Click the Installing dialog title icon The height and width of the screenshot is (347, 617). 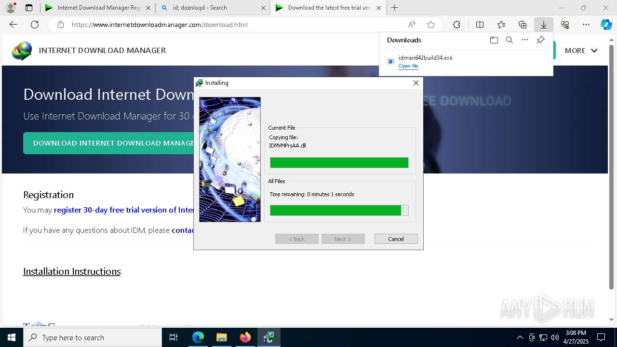(x=199, y=83)
